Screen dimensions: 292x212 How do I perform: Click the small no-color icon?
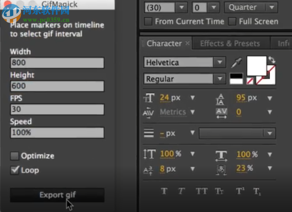(250, 81)
